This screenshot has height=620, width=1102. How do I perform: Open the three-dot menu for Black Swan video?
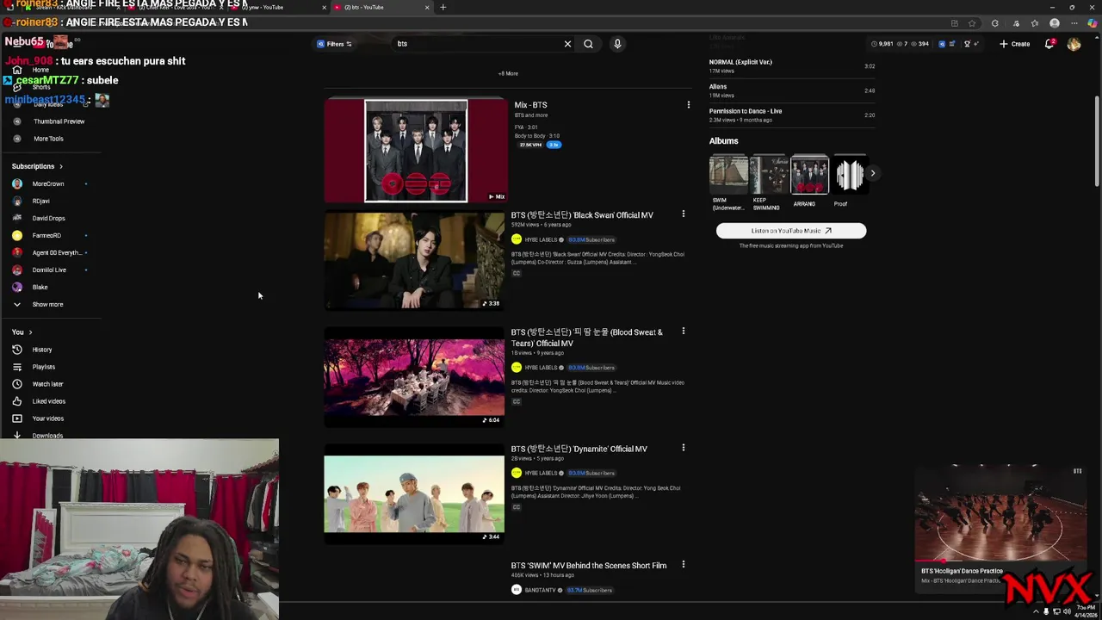tap(684, 214)
